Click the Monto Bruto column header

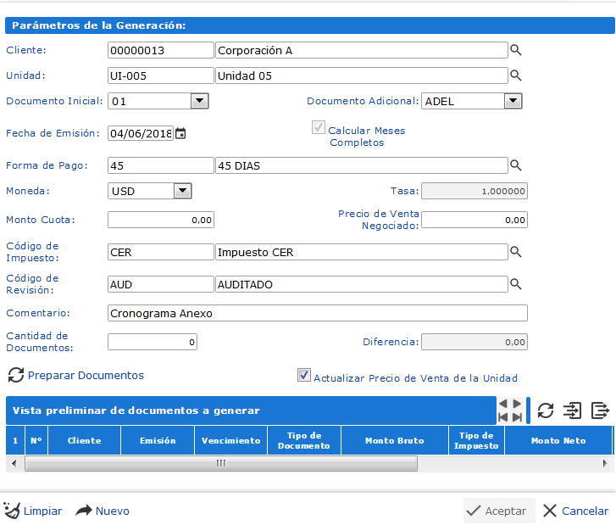click(394, 441)
